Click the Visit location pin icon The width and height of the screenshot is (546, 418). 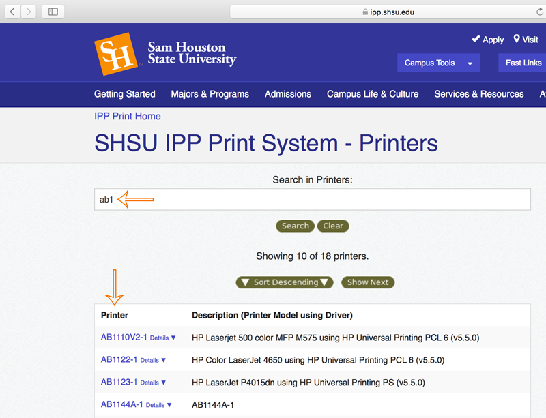517,39
